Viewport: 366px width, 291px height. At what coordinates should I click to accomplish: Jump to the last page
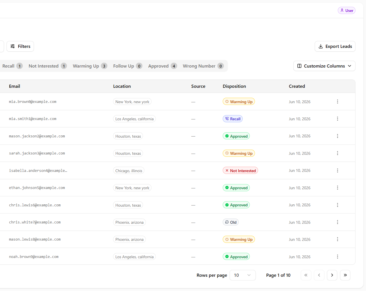click(345, 275)
